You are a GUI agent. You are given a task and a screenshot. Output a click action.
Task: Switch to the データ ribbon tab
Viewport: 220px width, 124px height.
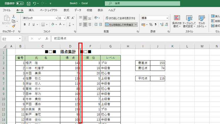pos(78,10)
